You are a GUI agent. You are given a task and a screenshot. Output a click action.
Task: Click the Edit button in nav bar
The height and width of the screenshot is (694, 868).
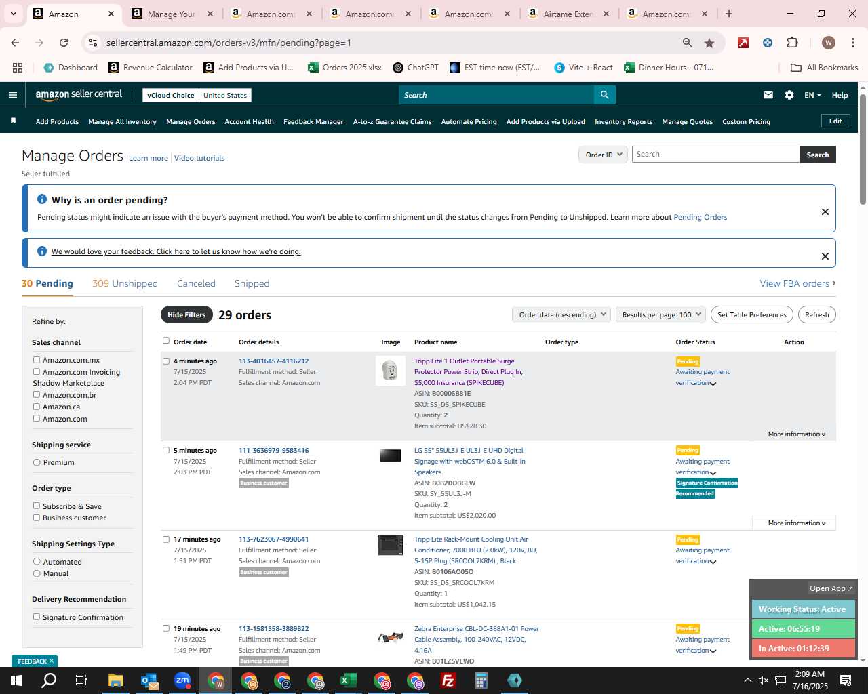pyautogui.click(x=835, y=121)
